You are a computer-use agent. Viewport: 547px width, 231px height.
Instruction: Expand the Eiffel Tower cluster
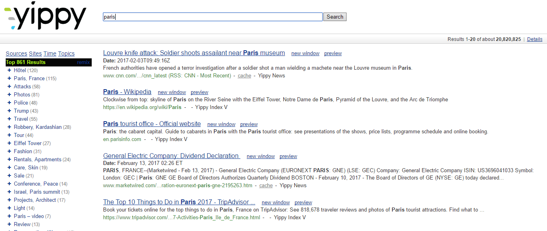pyautogui.click(x=9, y=143)
